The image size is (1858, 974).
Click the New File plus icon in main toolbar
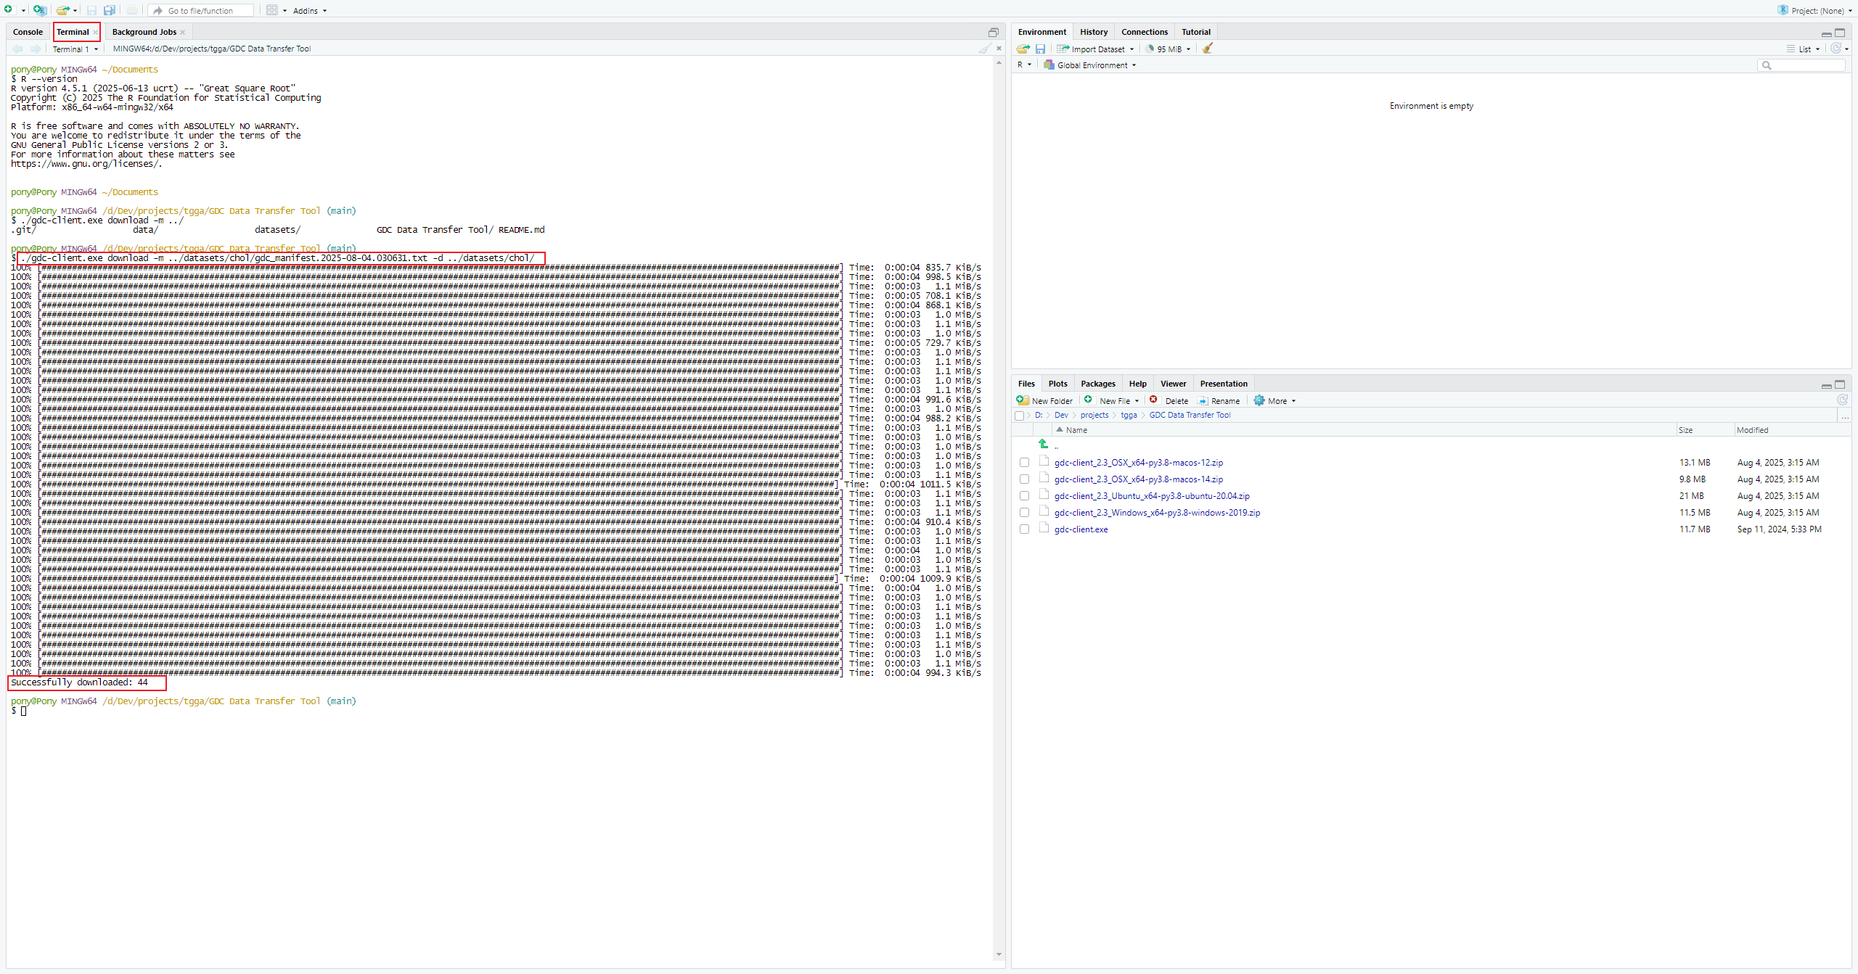(x=9, y=10)
